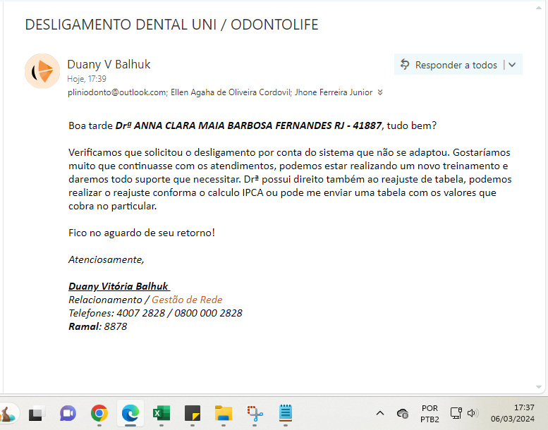Switch the POR PTB2 keyboard language
Viewport: 548px width, 430px height.
point(430,413)
